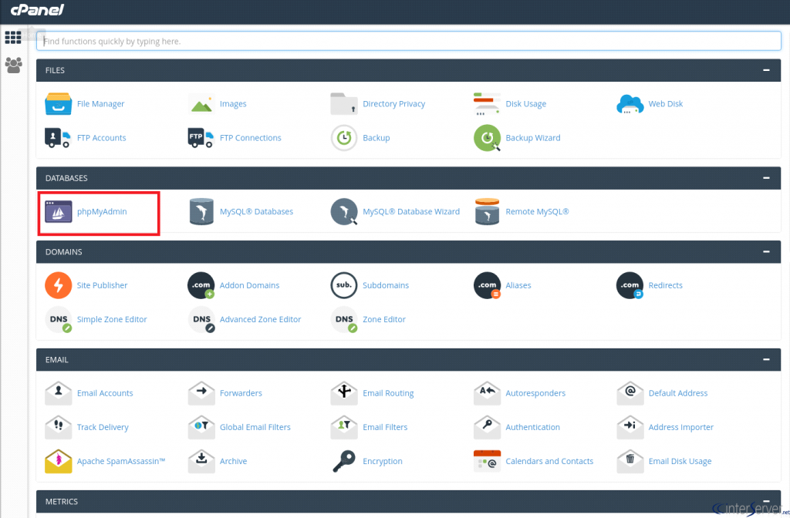This screenshot has width=790, height=518.
Task: Open the Apache SpamAssassin envelope icon
Action: click(x=59, y=461)
